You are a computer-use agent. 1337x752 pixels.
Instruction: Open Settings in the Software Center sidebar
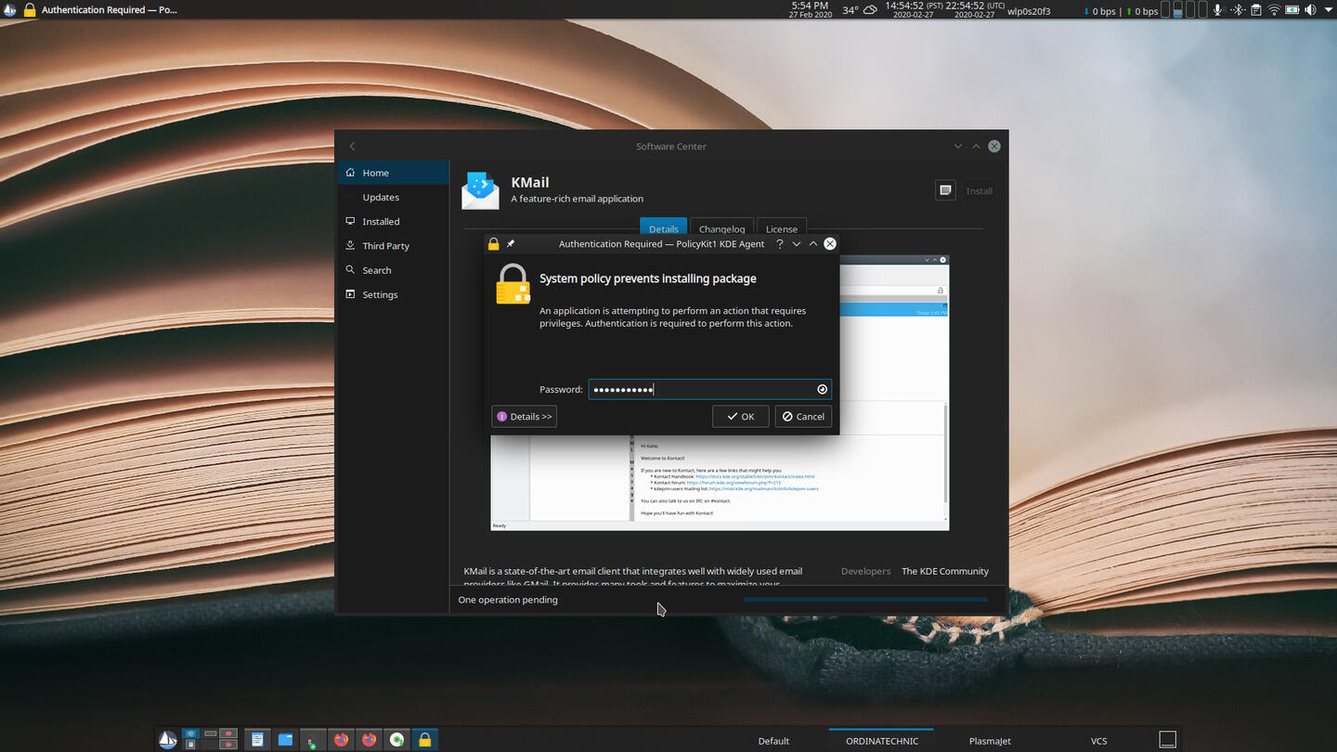394,294
